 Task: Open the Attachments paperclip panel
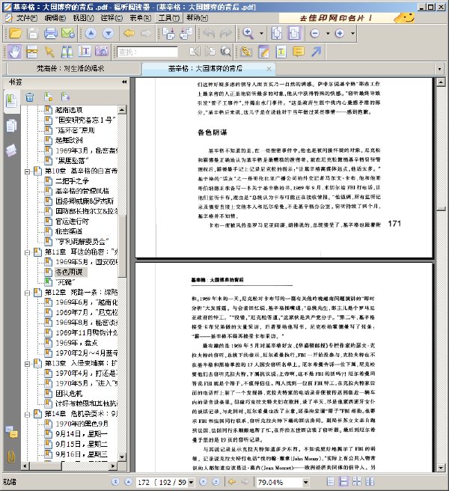(11, 457)
